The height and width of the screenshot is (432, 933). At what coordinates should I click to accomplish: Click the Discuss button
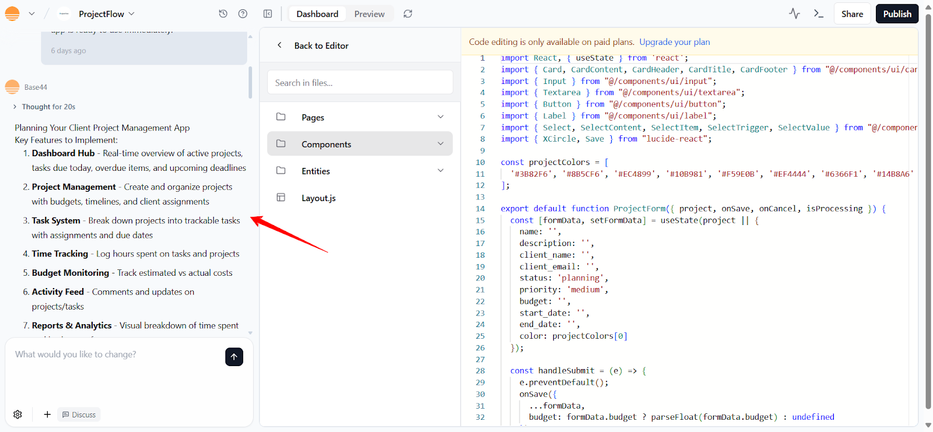tap(79, 415)
